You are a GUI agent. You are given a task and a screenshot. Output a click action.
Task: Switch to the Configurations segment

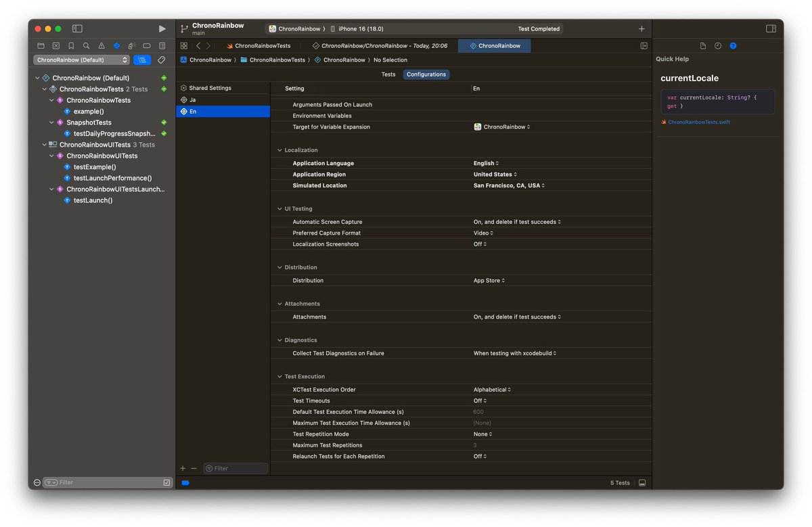tap(426, 74)
